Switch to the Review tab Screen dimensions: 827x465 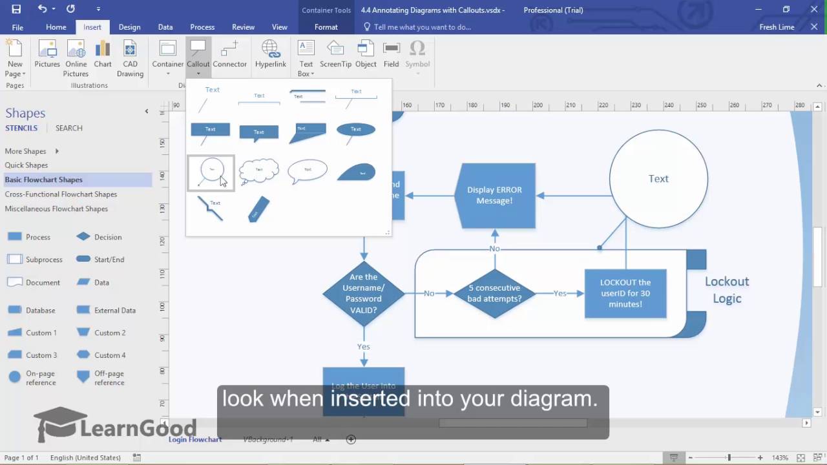(243, 27)
